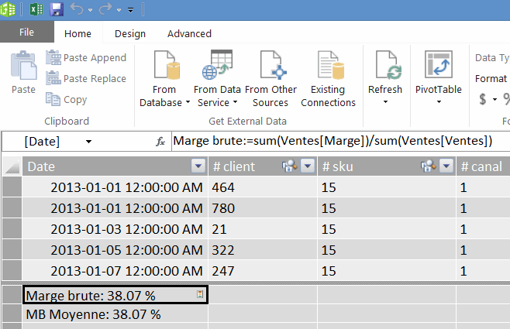Click the # client column header
Viewport: 510px width, 329px height.
click(240, 166)
